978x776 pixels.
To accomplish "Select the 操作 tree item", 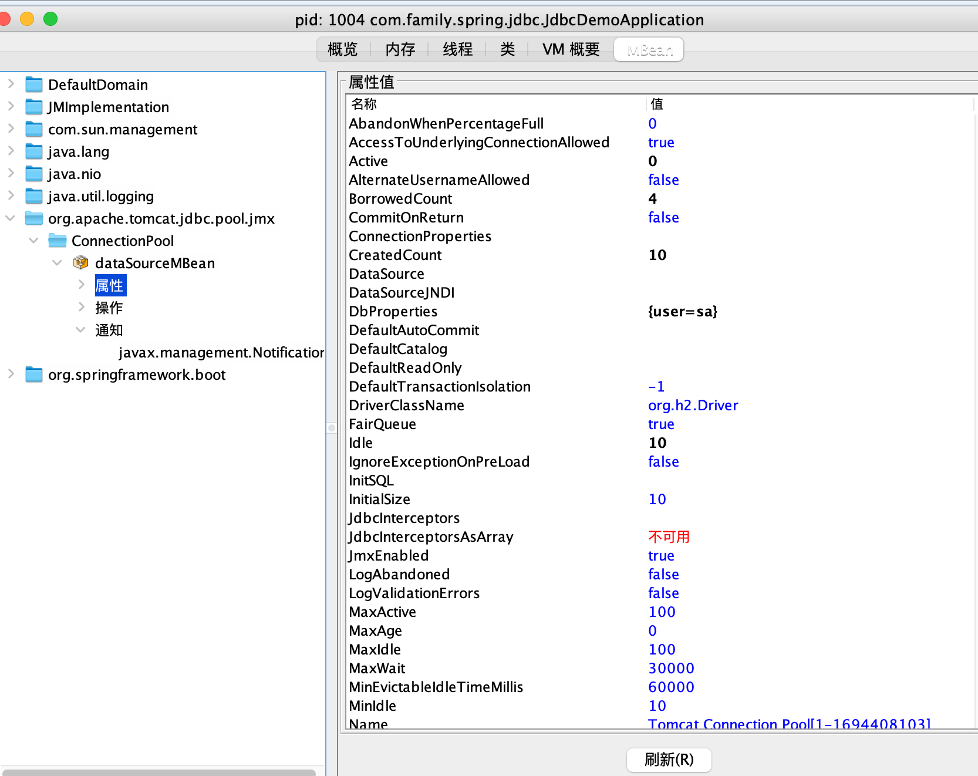I will pos(109,308).
